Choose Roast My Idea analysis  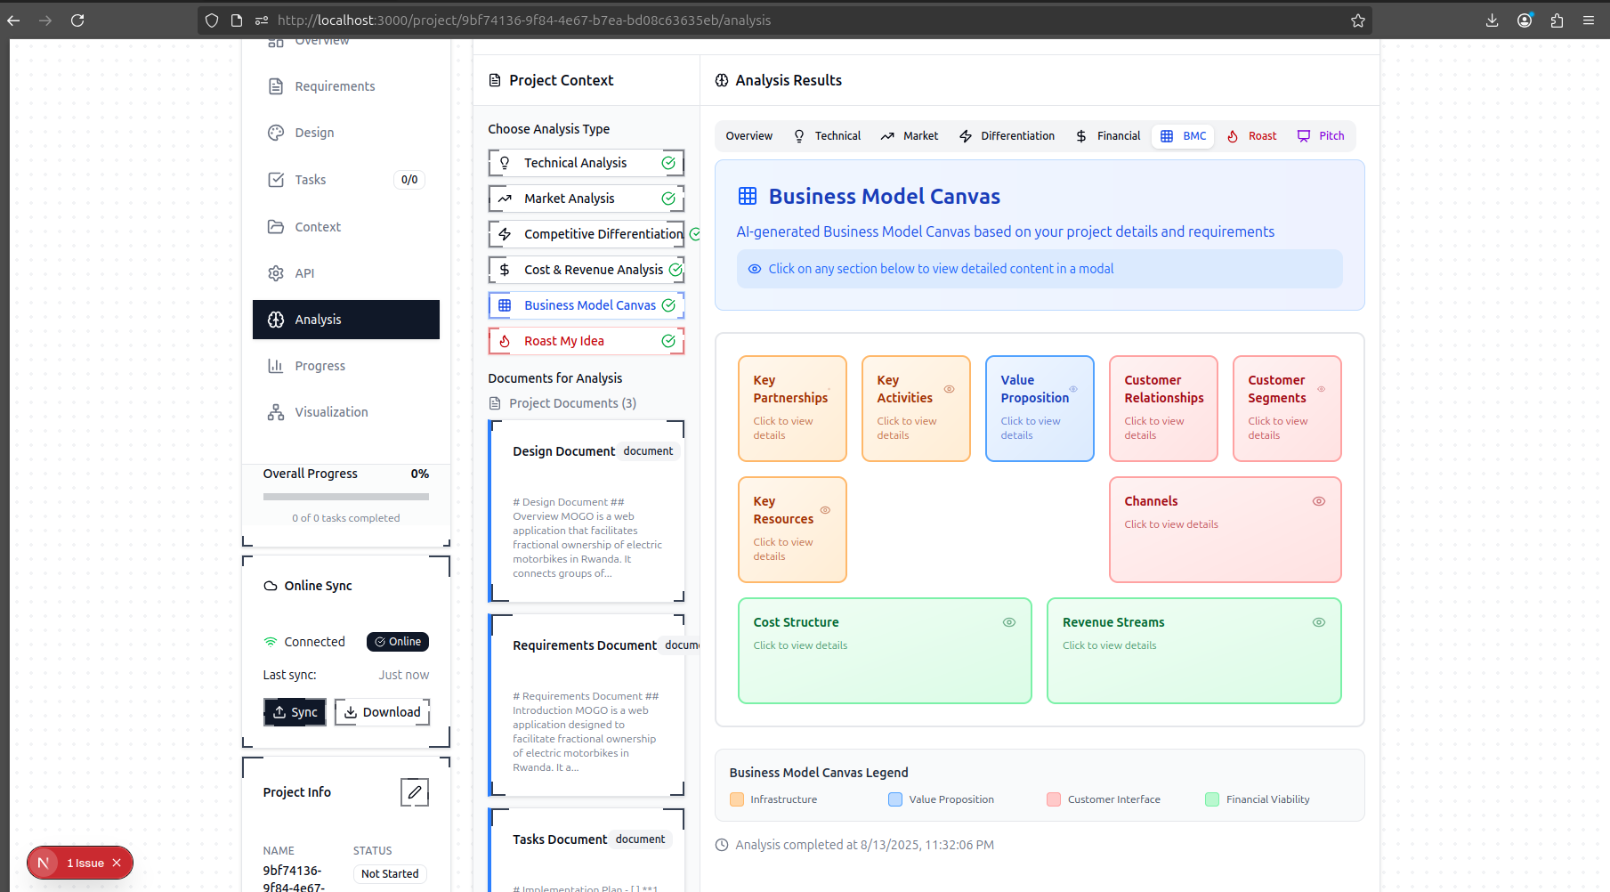[586, 341]
